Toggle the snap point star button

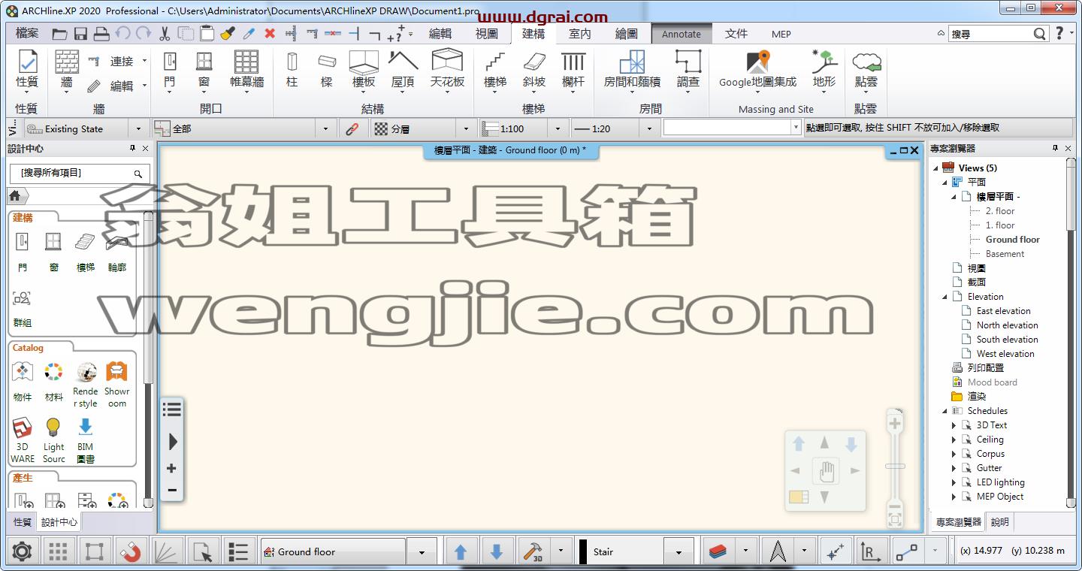click(835, 552)
